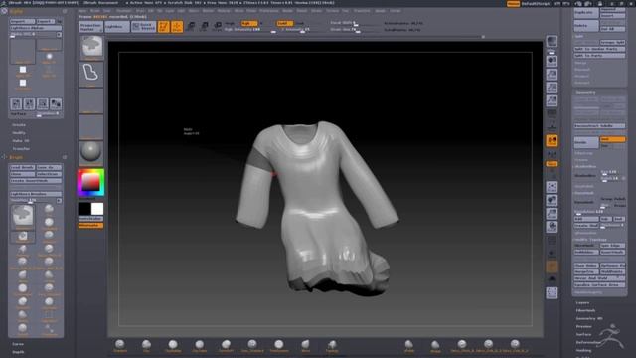Pick the Move brush in bottom shelf

tap(305, 346)
